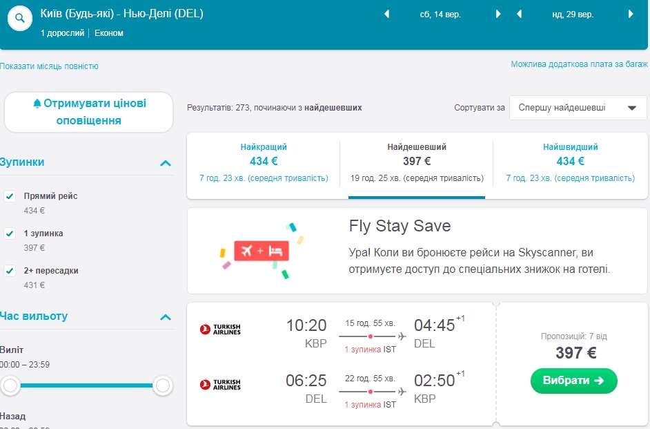Collapse the Час вильоту filter section
Screen dimensions: 650x429
point(165,317)
